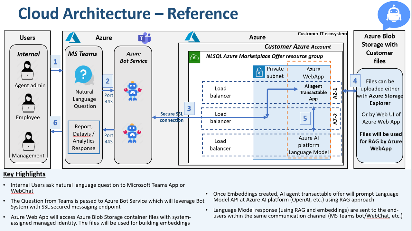
Task: Click the Azure logo beside Customer Azure Account
Action: pos(192,37)
